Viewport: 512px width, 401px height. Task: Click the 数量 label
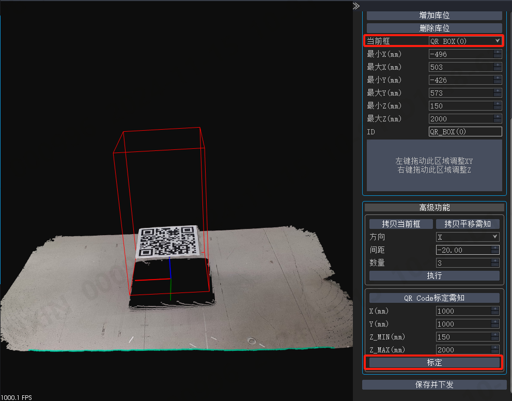(x=377, y=263)
